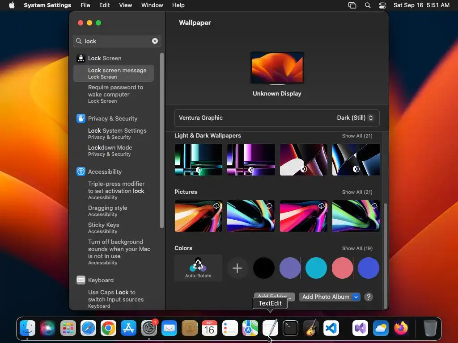Select Lock screen message search result
Viewport: 458px width, 343px height.
114,73
